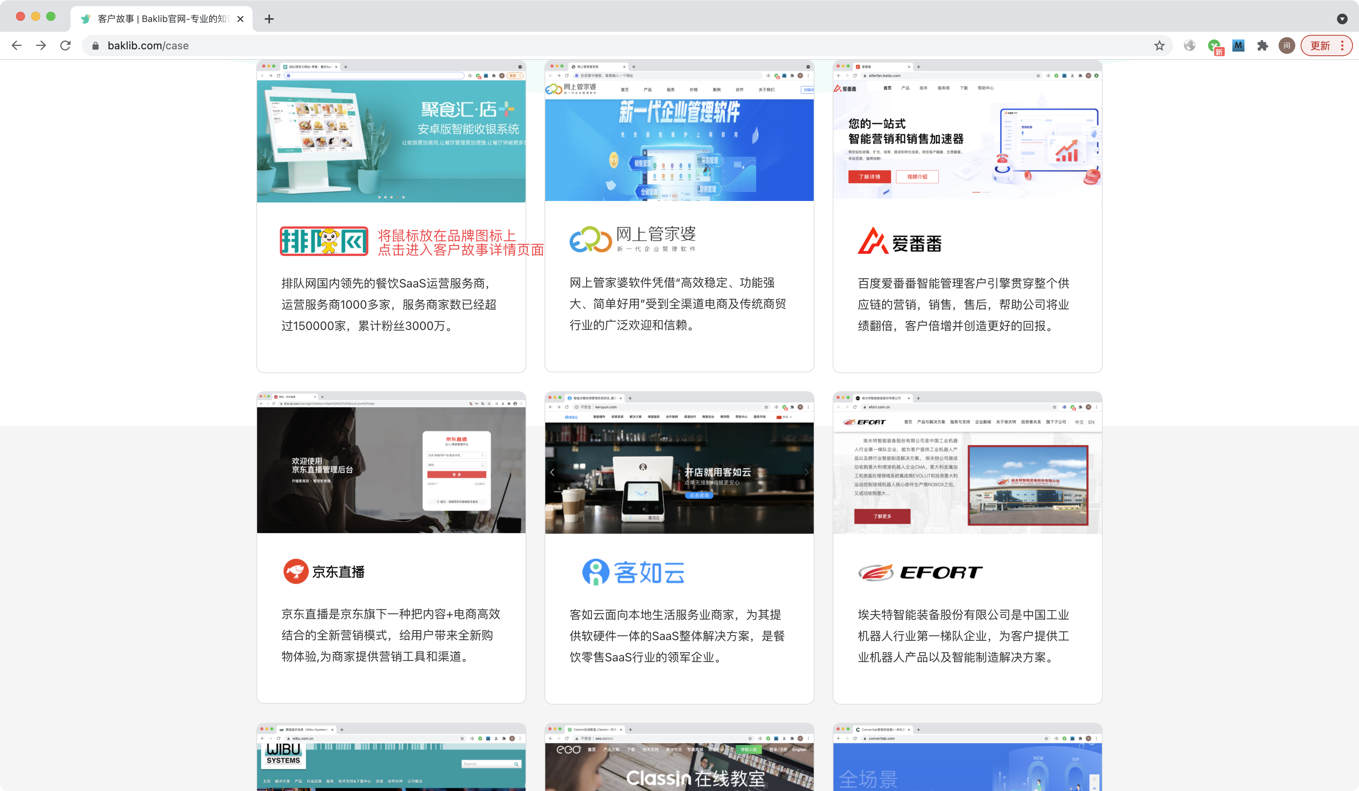Image resolution: width=1359 pixels, height=791 pixels.
Task: Click the 埃夫特智能装备股份有限公司 description text
Action: (964, 636)
